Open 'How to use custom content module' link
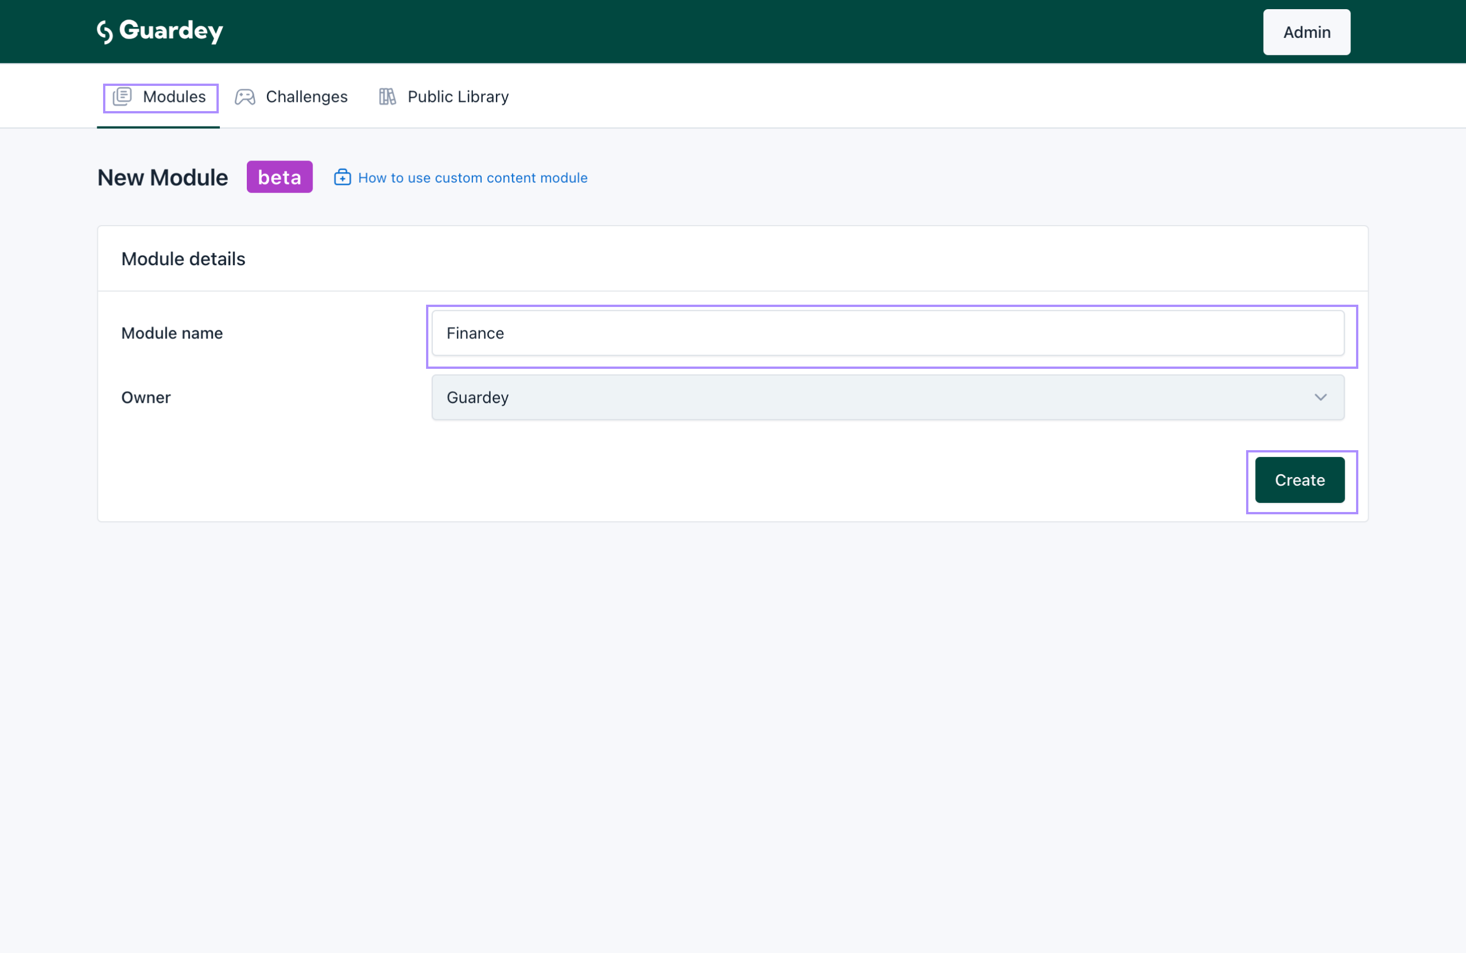The width and height of the screenshot is (1466, 953). click(472, 178)
